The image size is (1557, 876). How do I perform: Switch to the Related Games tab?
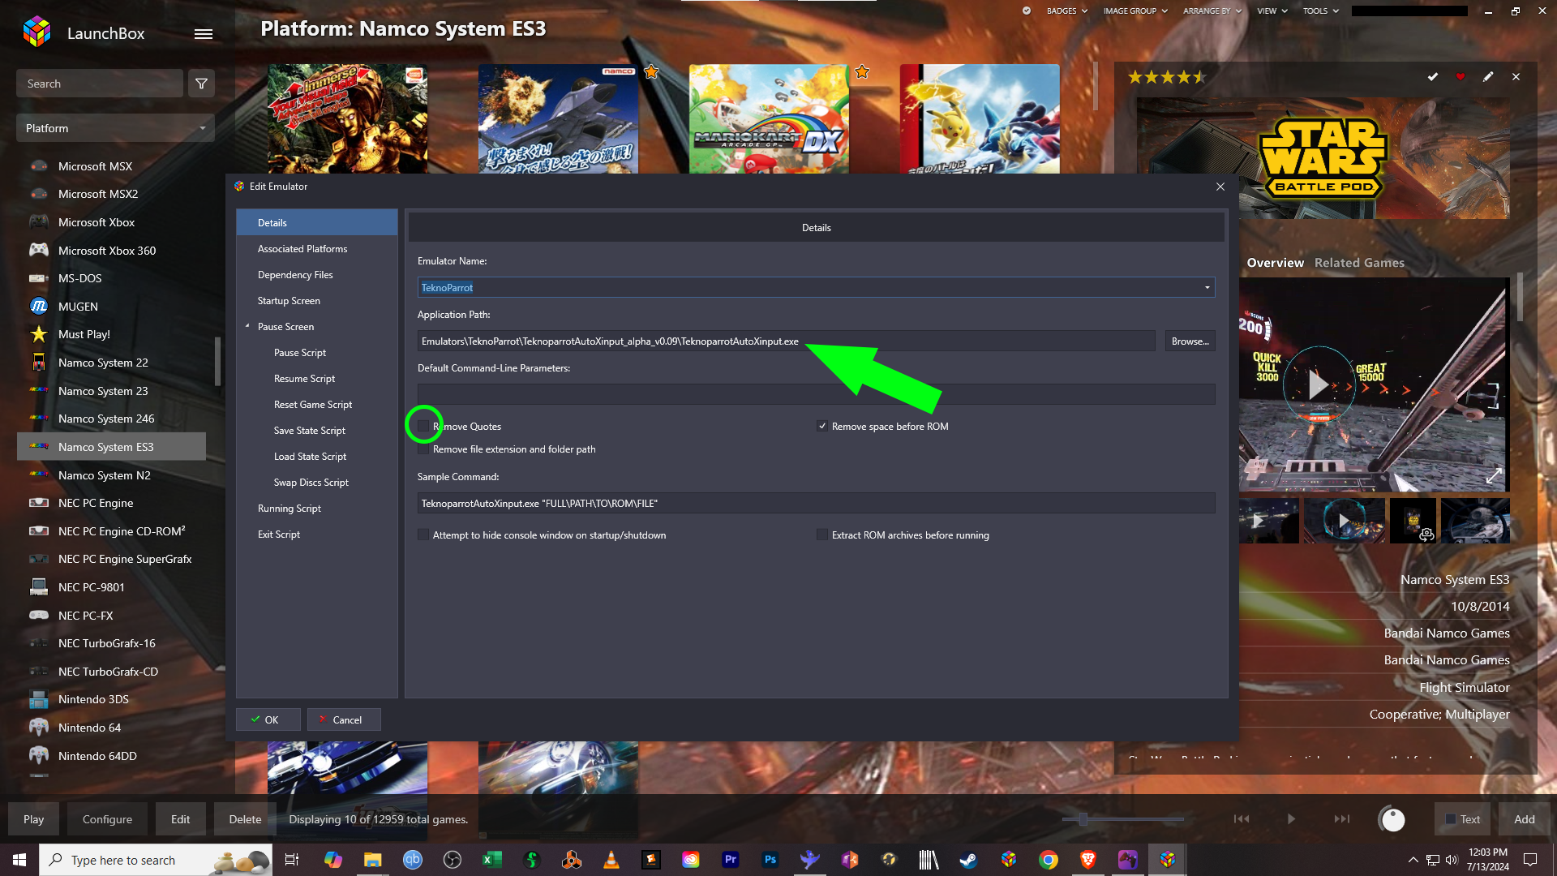coord(1359,262)
